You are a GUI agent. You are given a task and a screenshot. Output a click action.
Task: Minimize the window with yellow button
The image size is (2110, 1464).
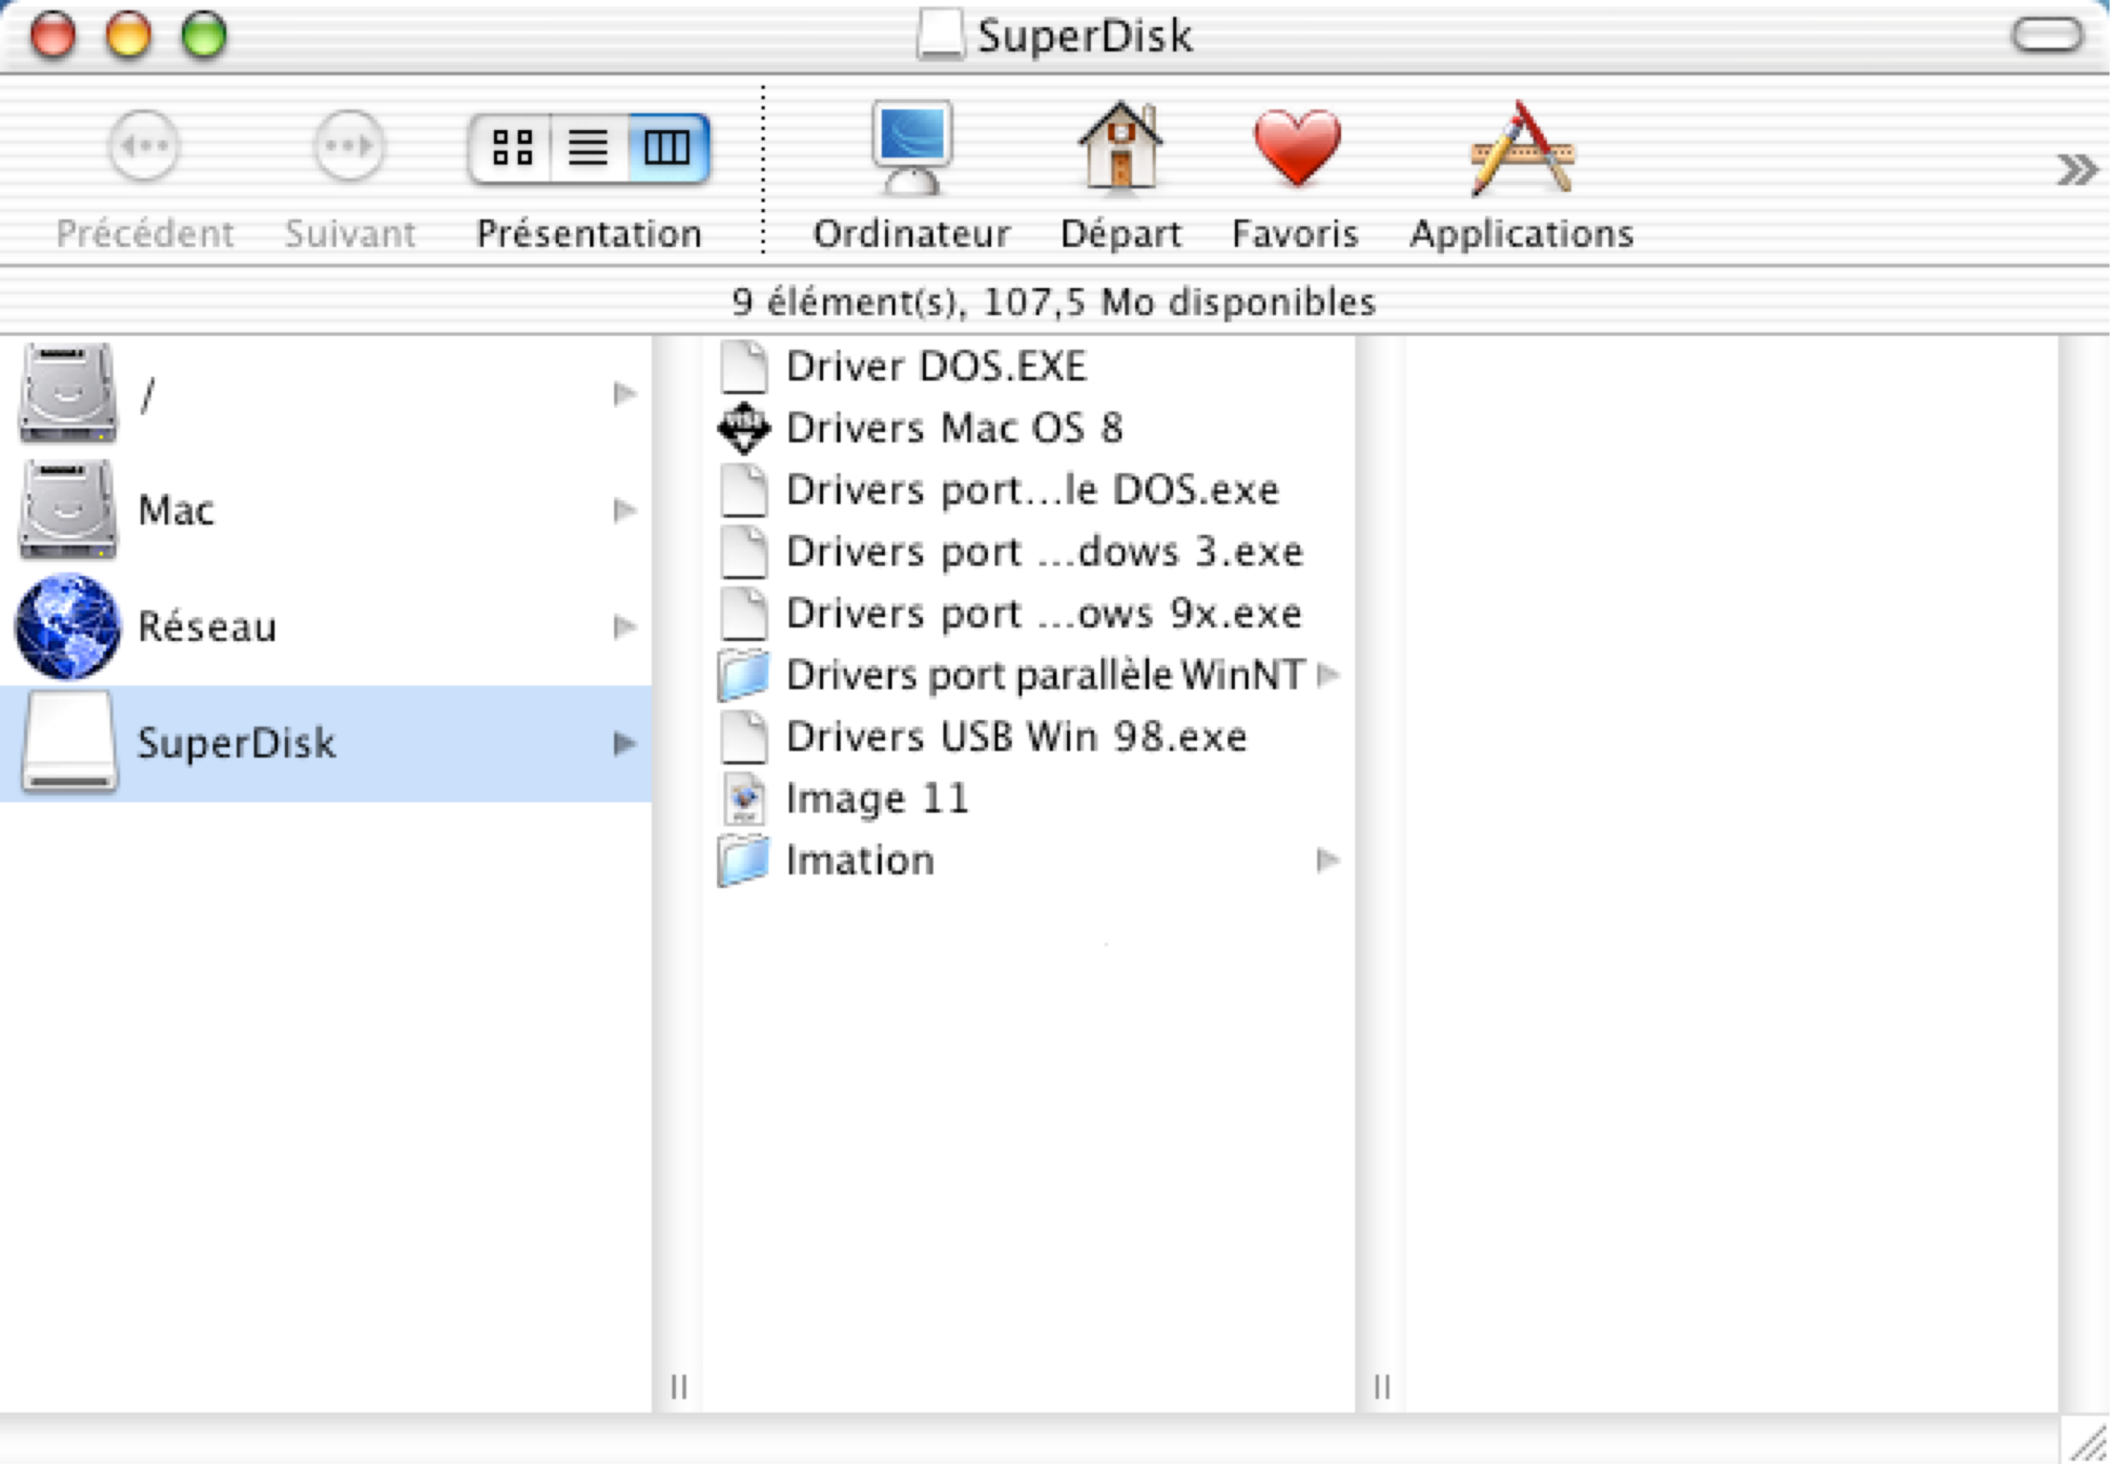click(128, 35)
